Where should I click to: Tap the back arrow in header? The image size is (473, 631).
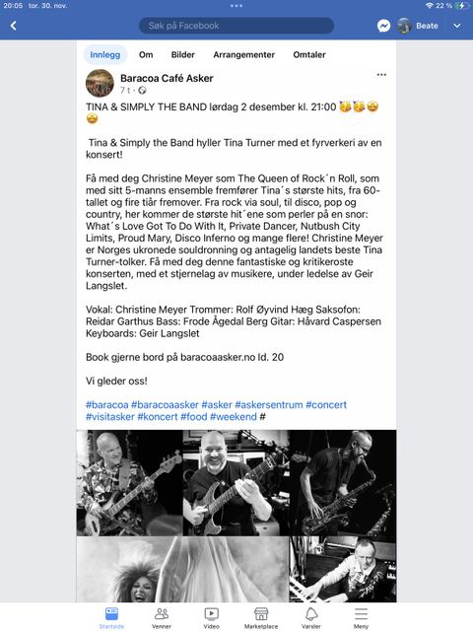pos(13,26)
